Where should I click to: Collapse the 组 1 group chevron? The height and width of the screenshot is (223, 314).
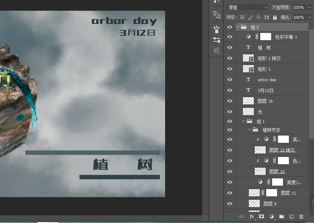[x=244, y=121]
